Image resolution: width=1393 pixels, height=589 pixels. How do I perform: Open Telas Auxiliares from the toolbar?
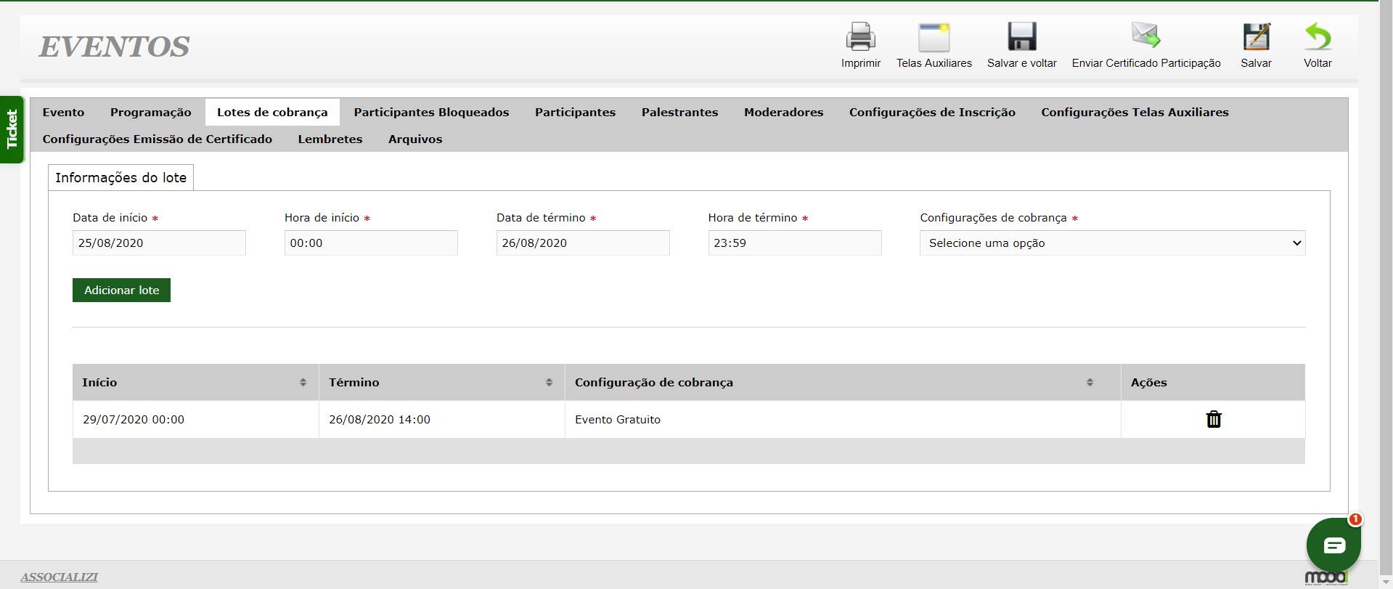tap(934, 38)
